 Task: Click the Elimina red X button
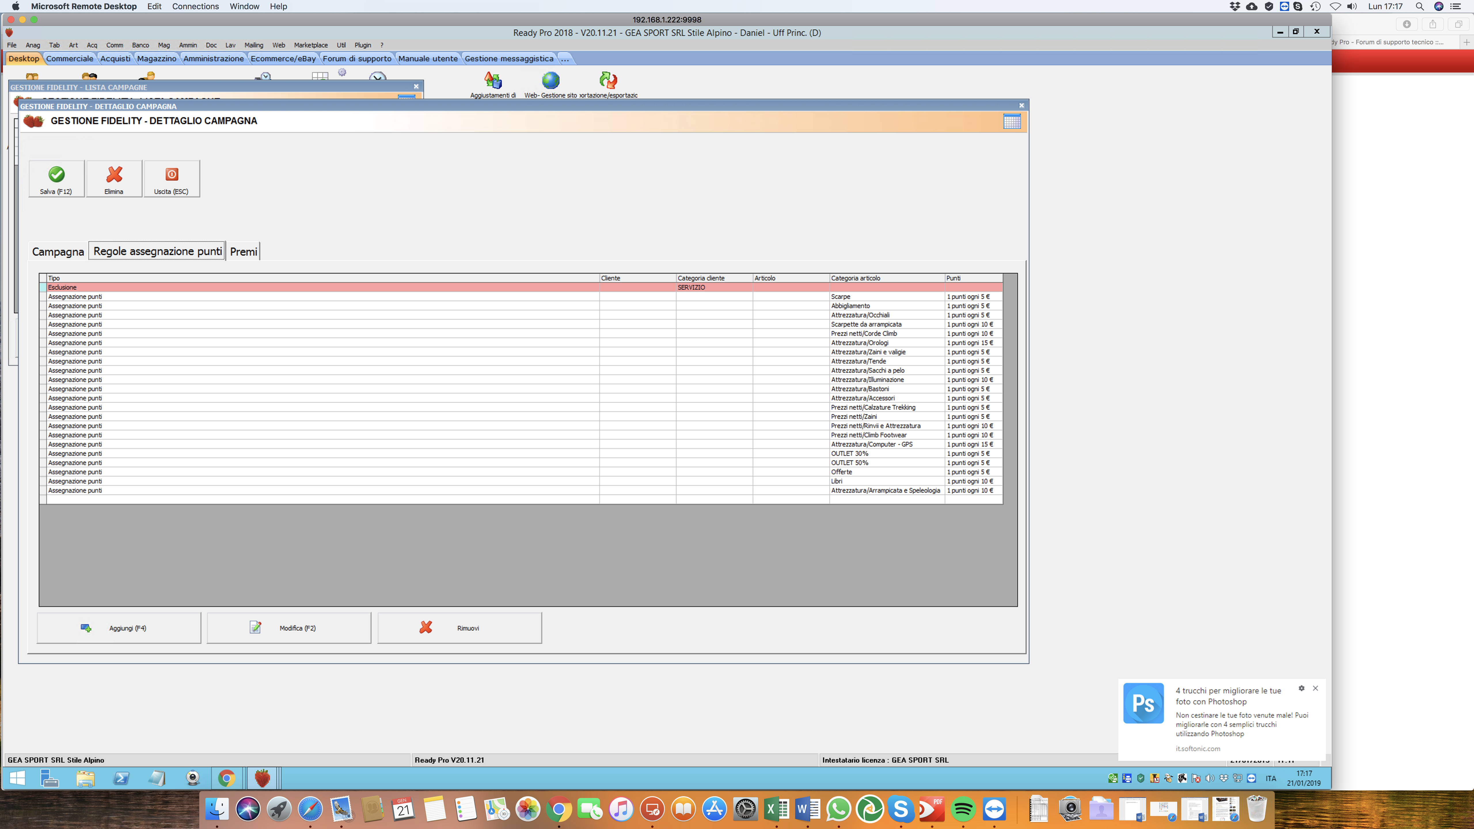(114, 179)
